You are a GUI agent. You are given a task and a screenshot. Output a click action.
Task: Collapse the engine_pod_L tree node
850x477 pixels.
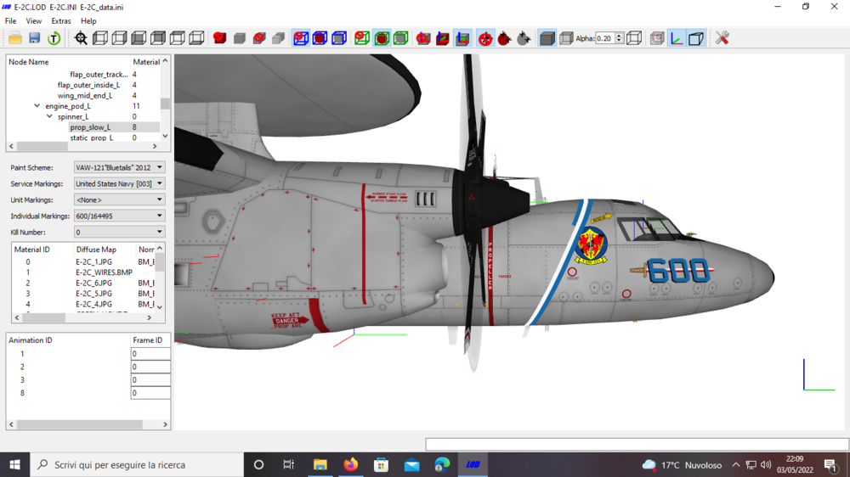[37, 106]
